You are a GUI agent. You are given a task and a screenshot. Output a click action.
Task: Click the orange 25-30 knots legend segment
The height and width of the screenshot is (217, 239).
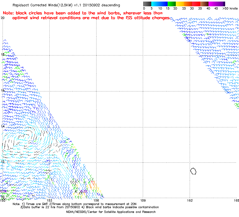(188, 4)
